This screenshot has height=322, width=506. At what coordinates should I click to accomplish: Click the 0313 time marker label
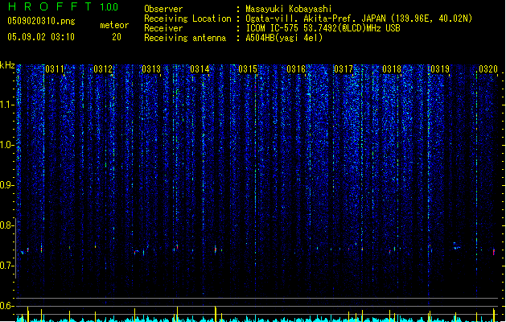coord(151,69)
